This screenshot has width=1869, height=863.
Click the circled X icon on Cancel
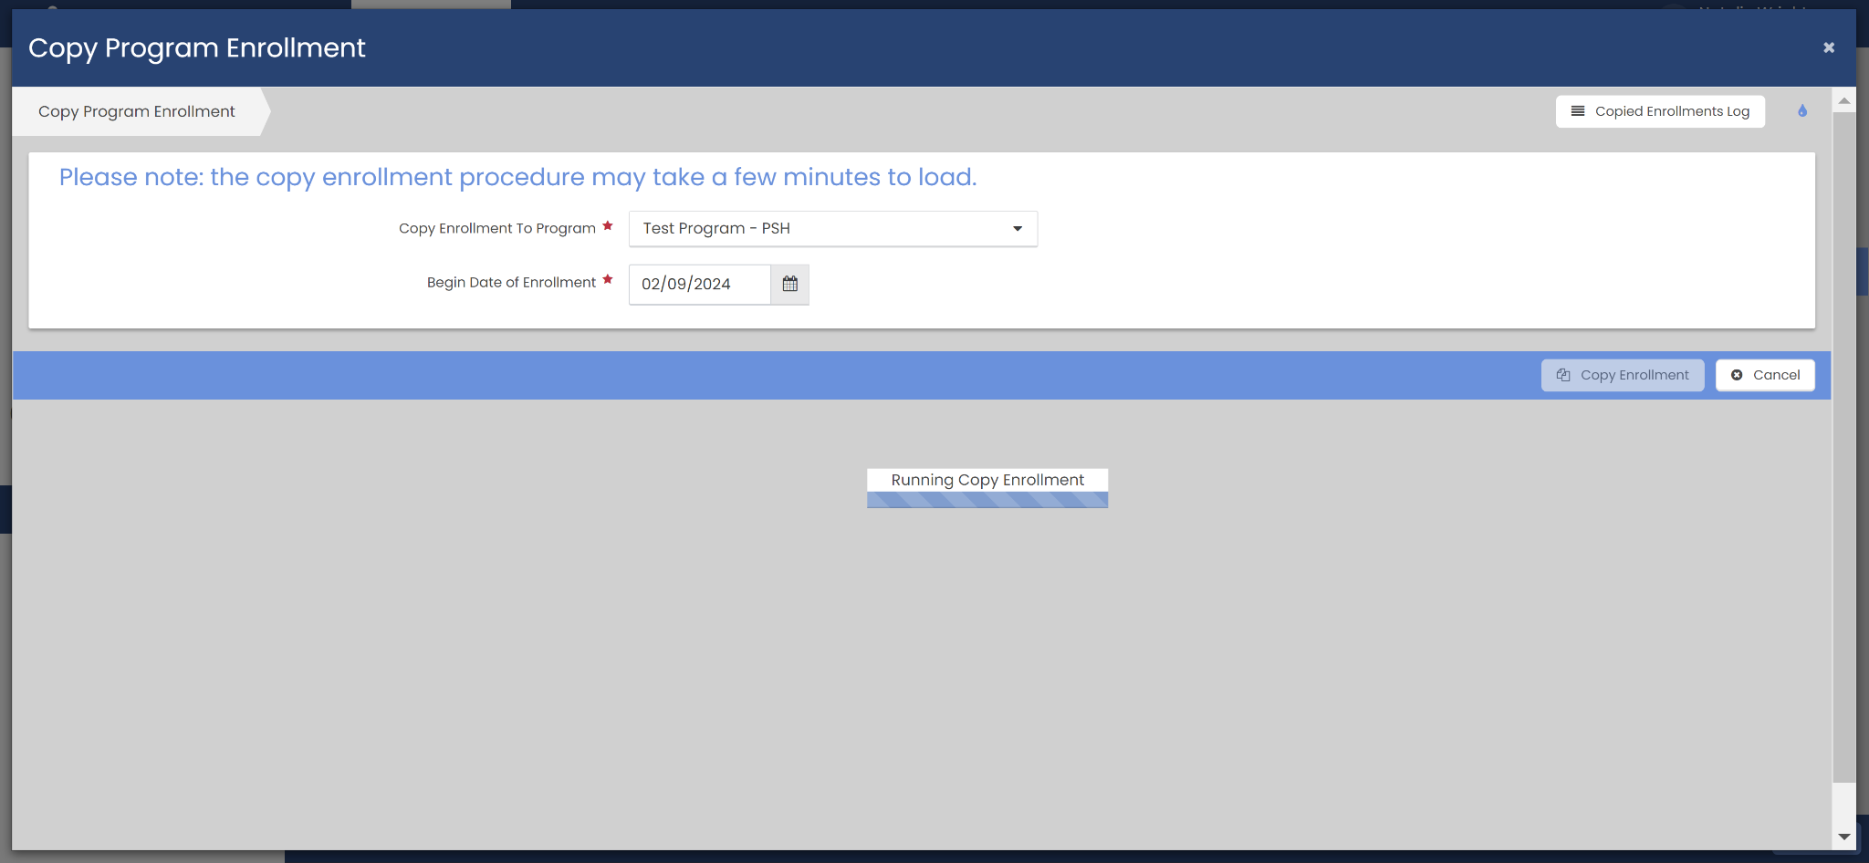click(x=1737, y=375)
